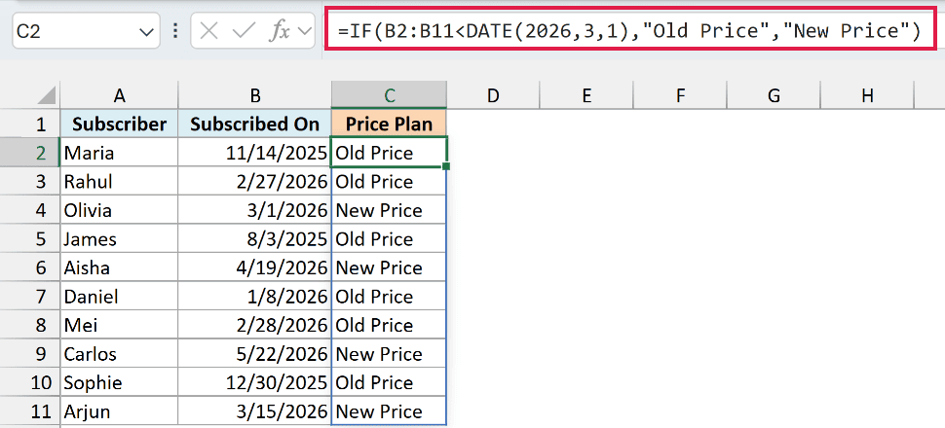Select column D header
The image size is (945, 428).
coord(493,95)
